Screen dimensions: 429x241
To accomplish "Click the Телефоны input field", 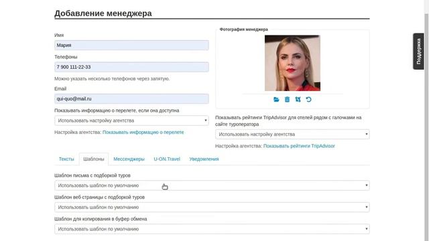I will point(131,67).
